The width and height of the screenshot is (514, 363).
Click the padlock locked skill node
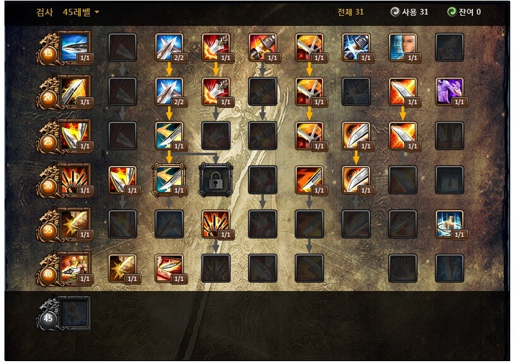(x=216, y=180)
